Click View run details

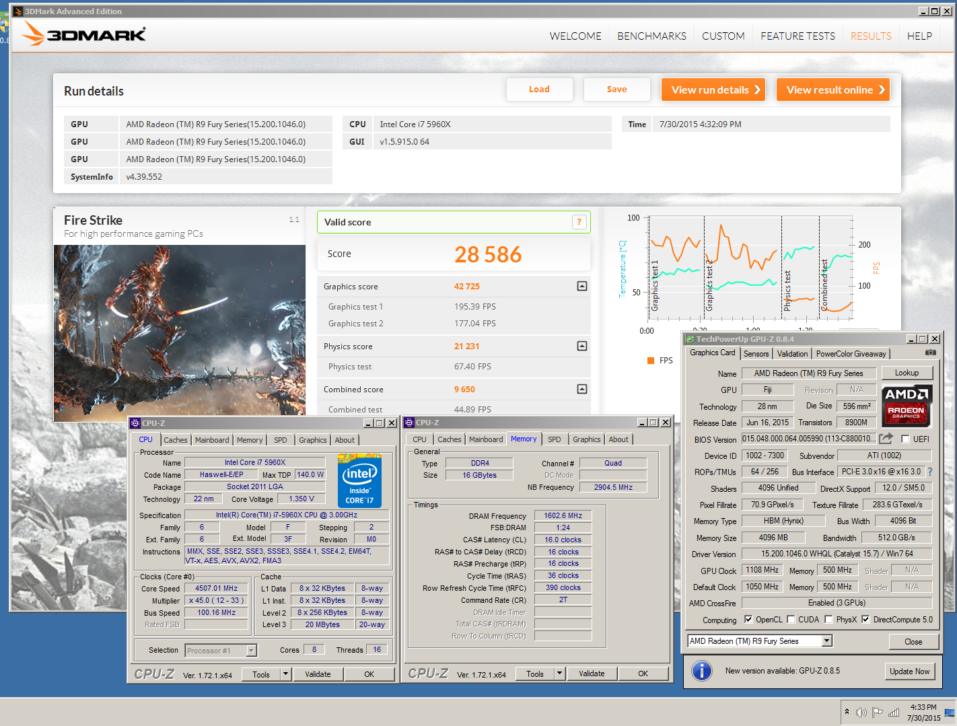(x=713, y=89)
